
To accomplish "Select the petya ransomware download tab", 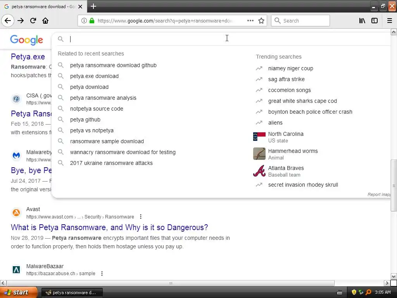I will (43, 7).
